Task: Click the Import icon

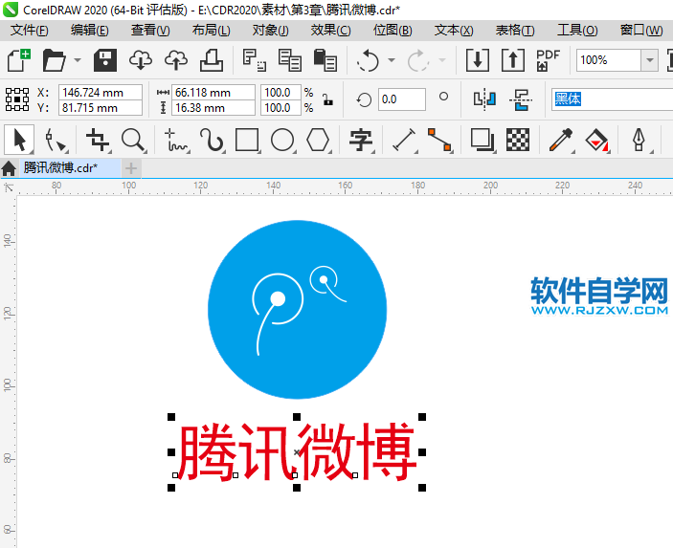Action: pos(478,60)
